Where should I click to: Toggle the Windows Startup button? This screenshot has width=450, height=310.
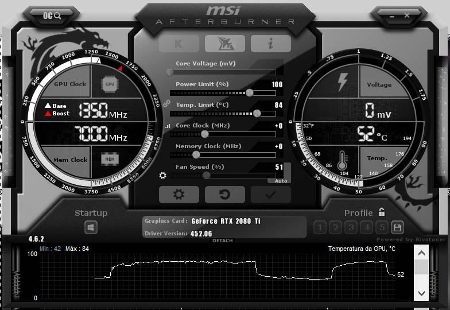tap(91, 228)
